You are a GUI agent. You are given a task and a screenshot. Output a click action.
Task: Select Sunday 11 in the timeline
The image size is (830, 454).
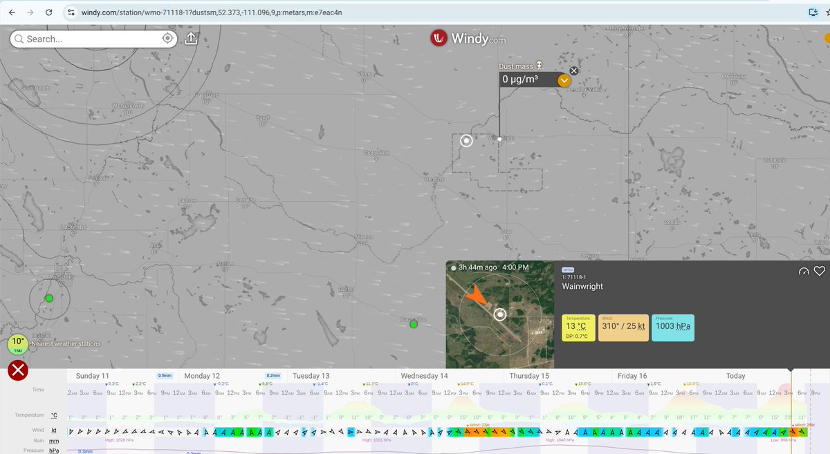(93, 376)
